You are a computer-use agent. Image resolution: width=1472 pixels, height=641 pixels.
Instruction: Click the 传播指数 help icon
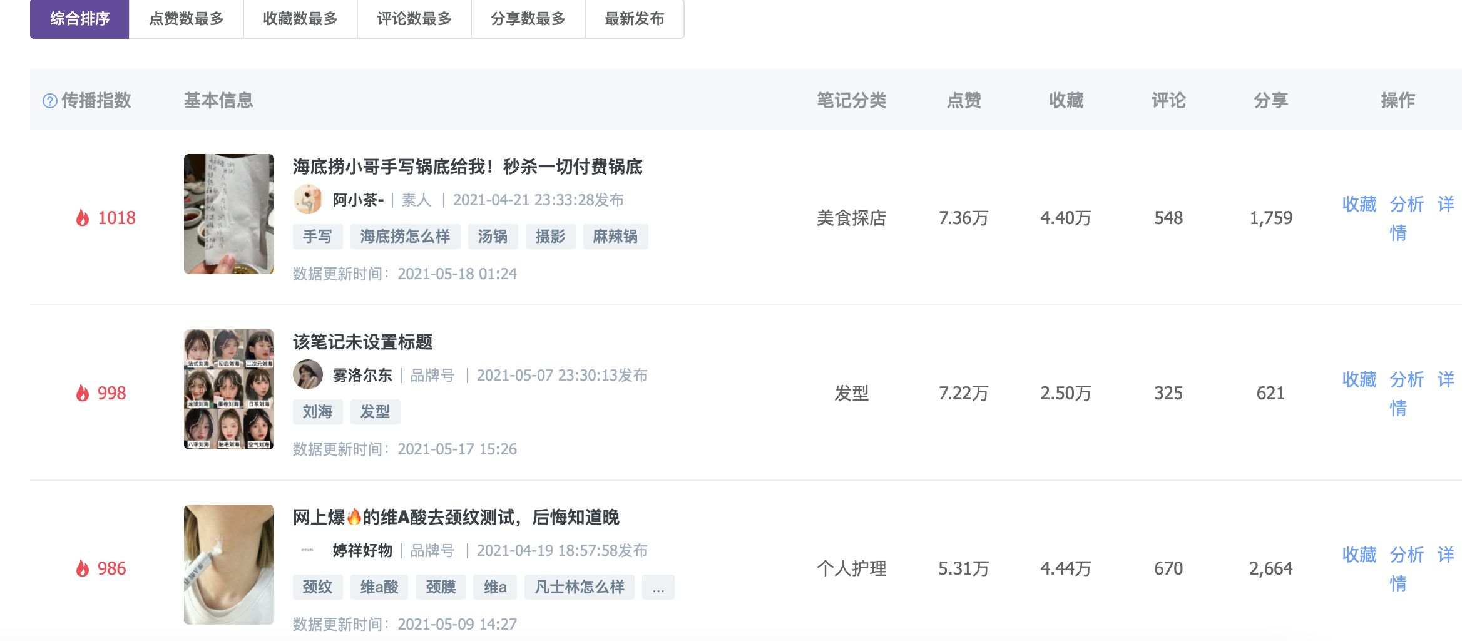[x=49, y=100]
